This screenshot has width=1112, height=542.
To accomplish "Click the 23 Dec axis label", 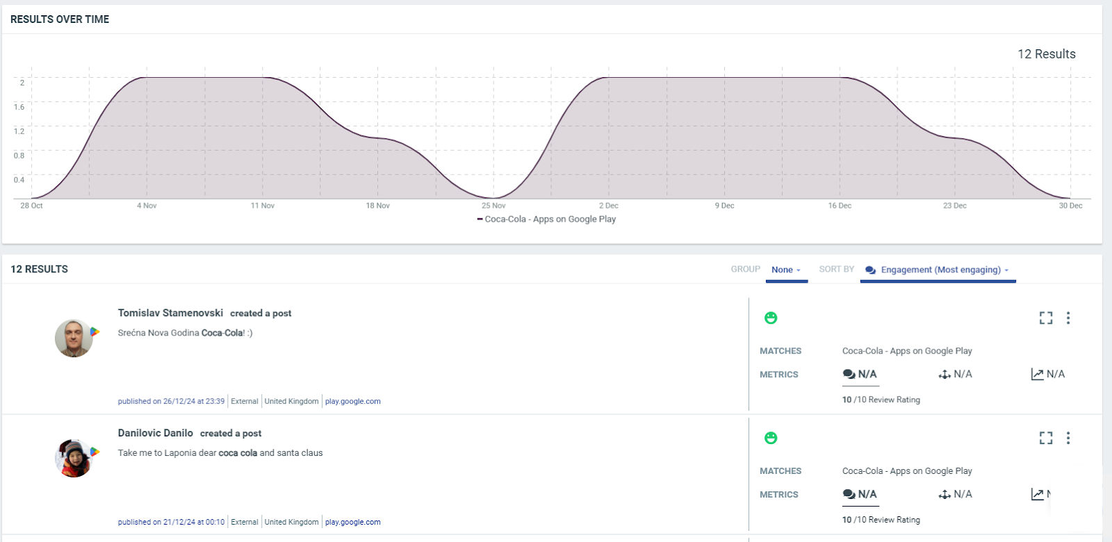I will coord(955,206).
